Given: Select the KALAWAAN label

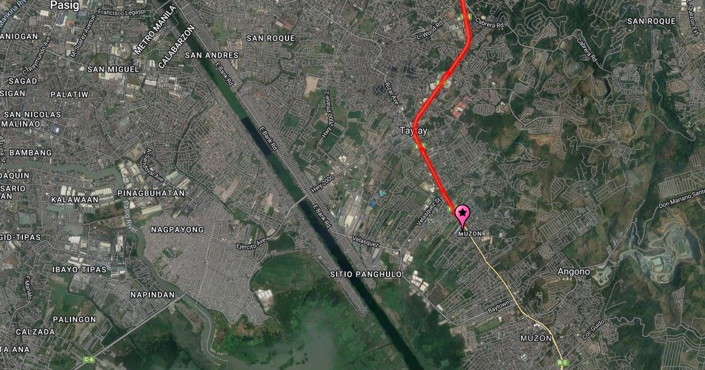Looking at the screenshot, I should point(75,200).
